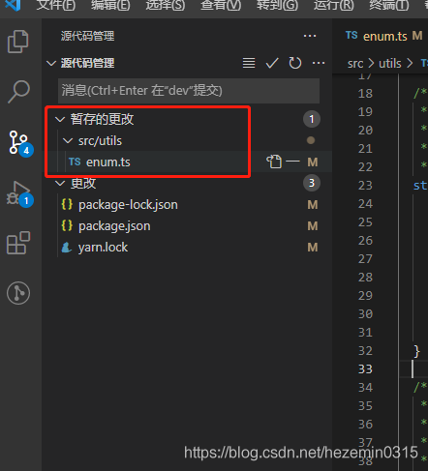Image resolution: width=428 pixels, height=471 pixels.
Task: Click line number 18 in editor
Action: [365, 94]
